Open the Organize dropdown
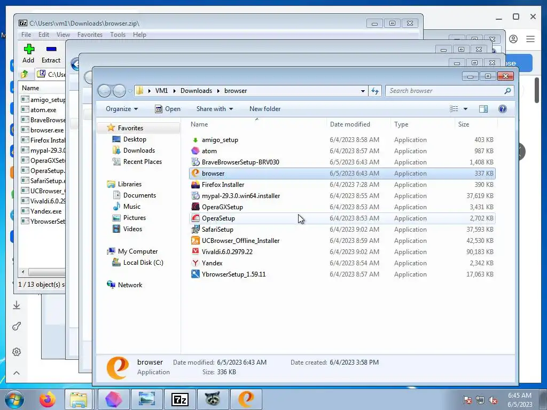547x410 pixels. [x=122, y=109]
